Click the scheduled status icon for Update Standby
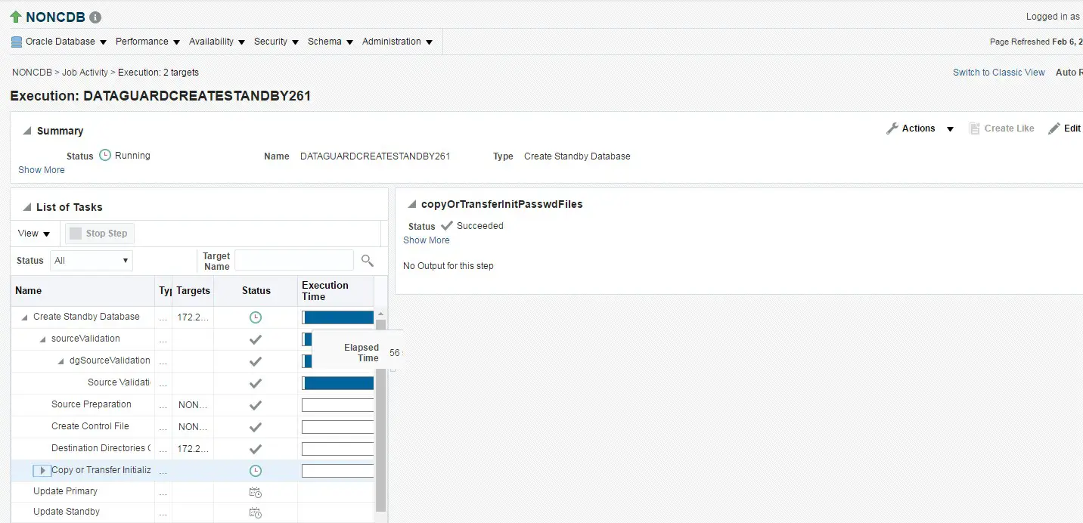 click(256, 512)
